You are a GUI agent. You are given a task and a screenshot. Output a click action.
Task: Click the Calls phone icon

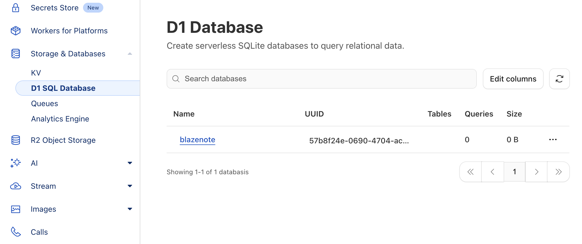pyautogui.click(x=16, y=232)
